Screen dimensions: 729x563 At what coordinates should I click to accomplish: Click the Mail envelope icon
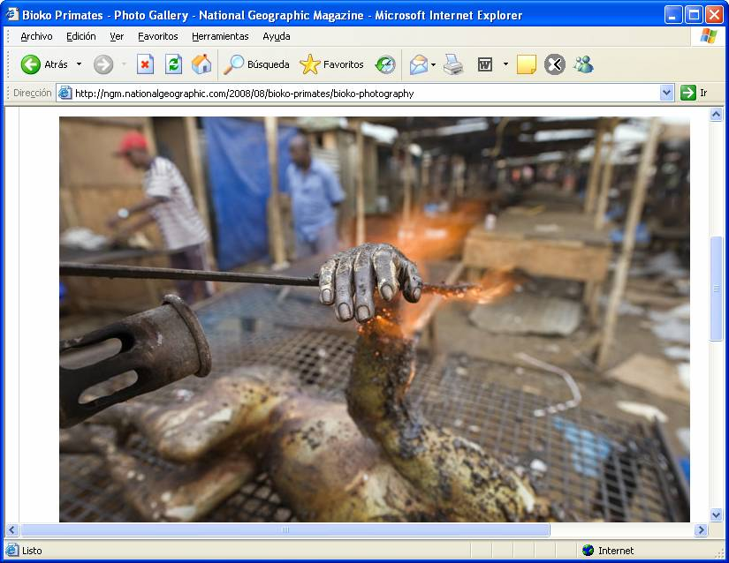pos(418,64)
